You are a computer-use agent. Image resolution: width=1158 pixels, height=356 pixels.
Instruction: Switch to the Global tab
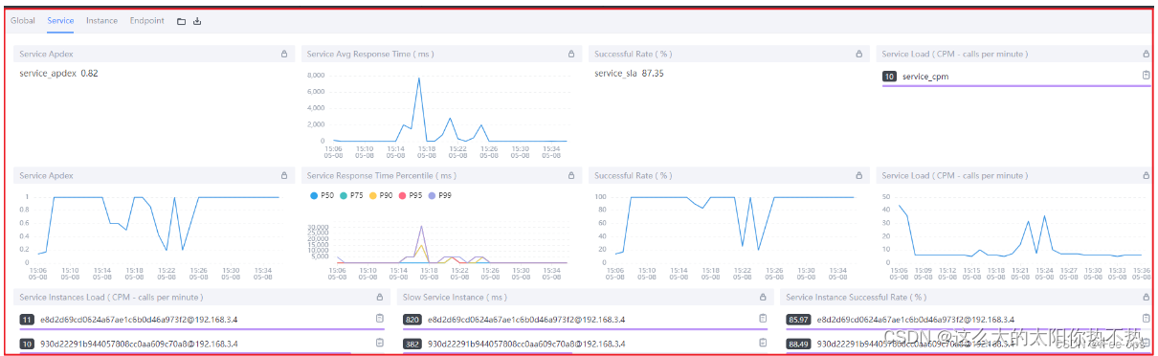coord(23,20)
